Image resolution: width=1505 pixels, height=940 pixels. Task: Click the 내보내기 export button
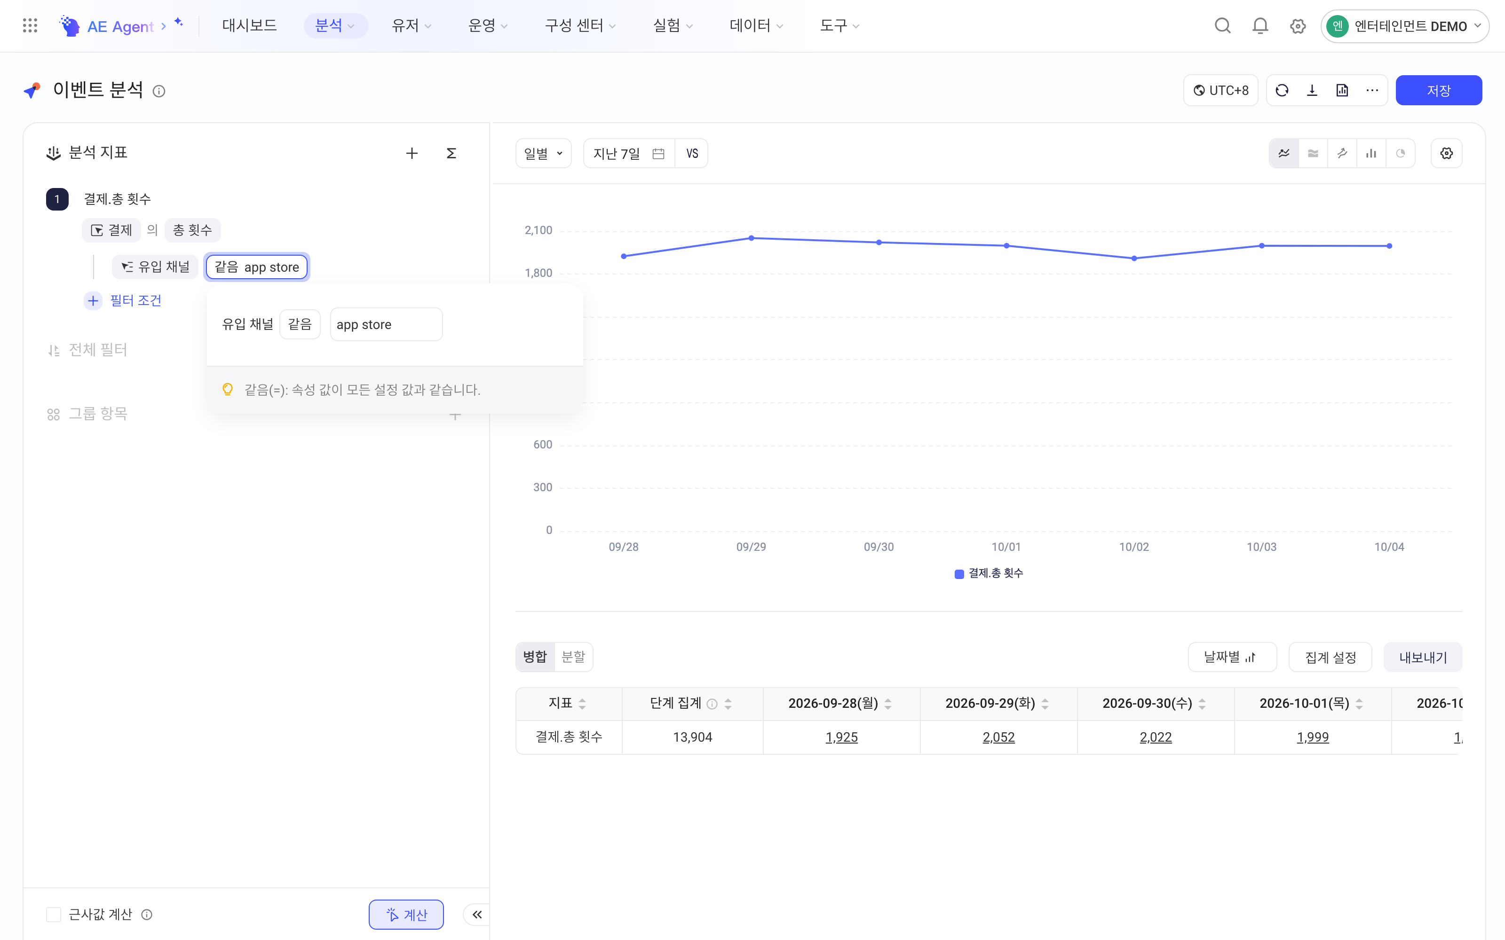tap(1423, 657)
